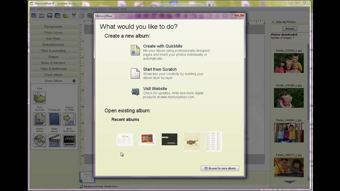Image resolution: width=340 pixels, height=191 pixels.
Task: Click the Print icon in Share Album panel
Action: (40, 97)
